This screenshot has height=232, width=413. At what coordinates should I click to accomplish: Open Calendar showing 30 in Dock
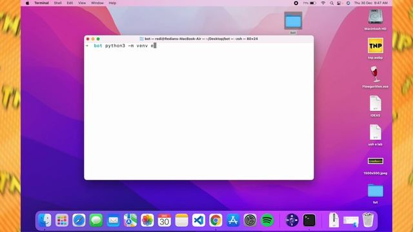coord(165,220)
